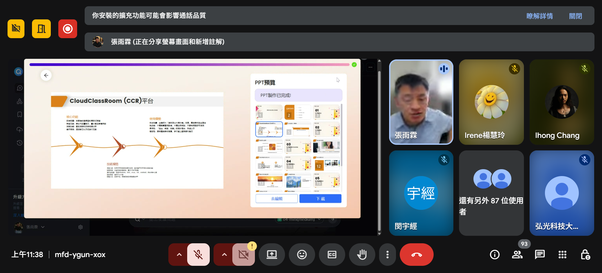602x273 pixels.
Task: Click the yellow door extension icon
Action: coord(41,29)
